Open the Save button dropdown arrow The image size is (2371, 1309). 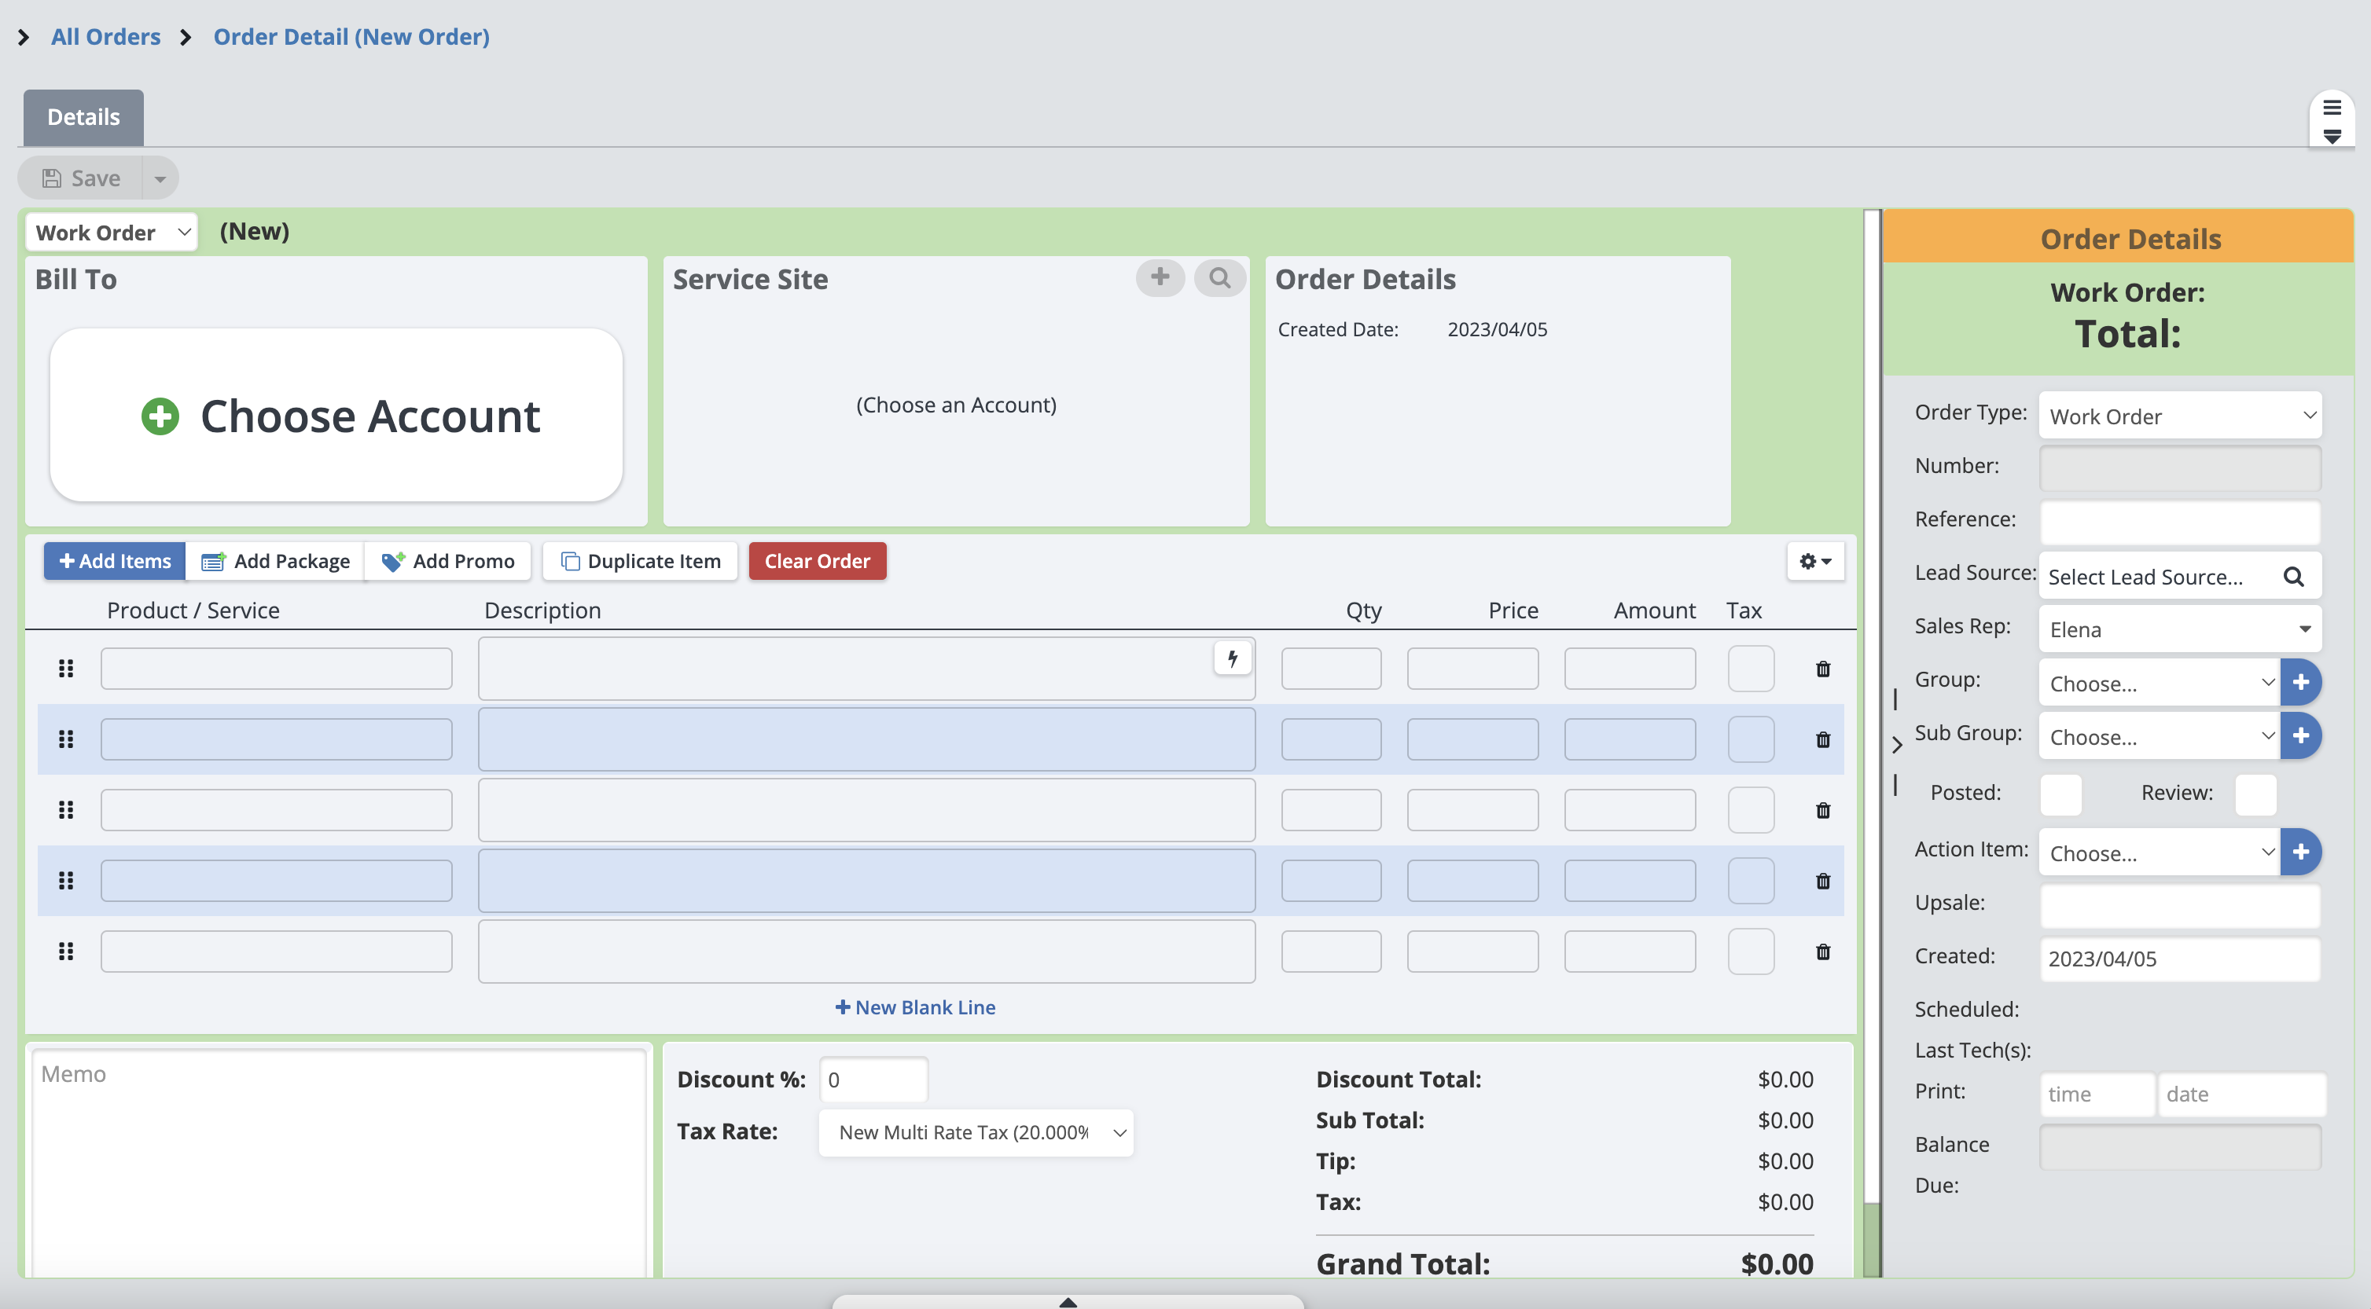click(x=160, y=178)
